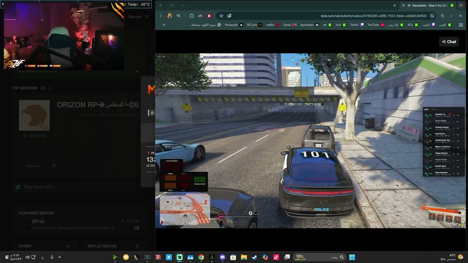468x263 pixels.
Task: Open Google Chrome from the taskbar
Action: click(x=201, y=257)
